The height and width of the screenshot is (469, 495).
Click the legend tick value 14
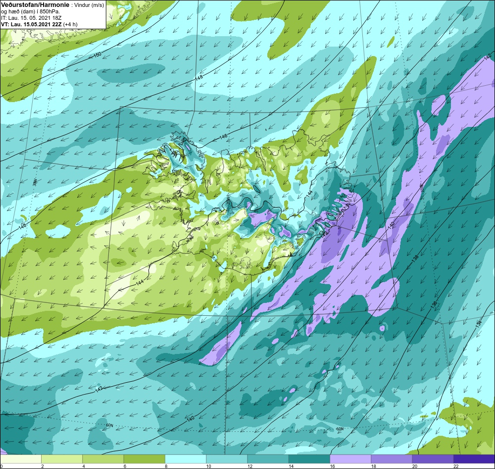tap(291, 466)
